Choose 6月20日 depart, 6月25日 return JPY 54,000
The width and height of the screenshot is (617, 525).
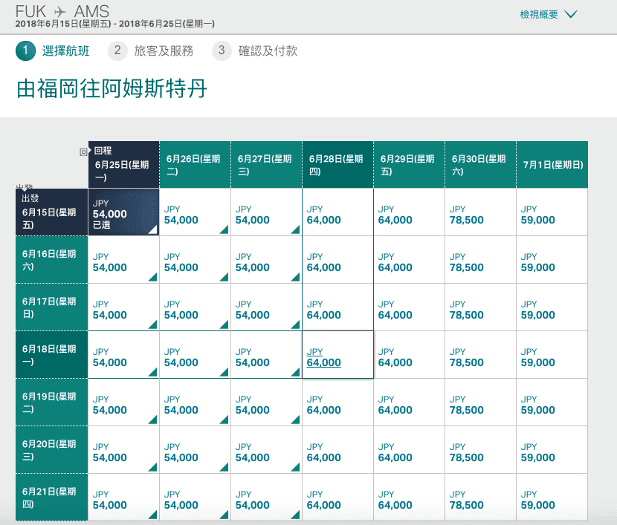tap(123, 450)
